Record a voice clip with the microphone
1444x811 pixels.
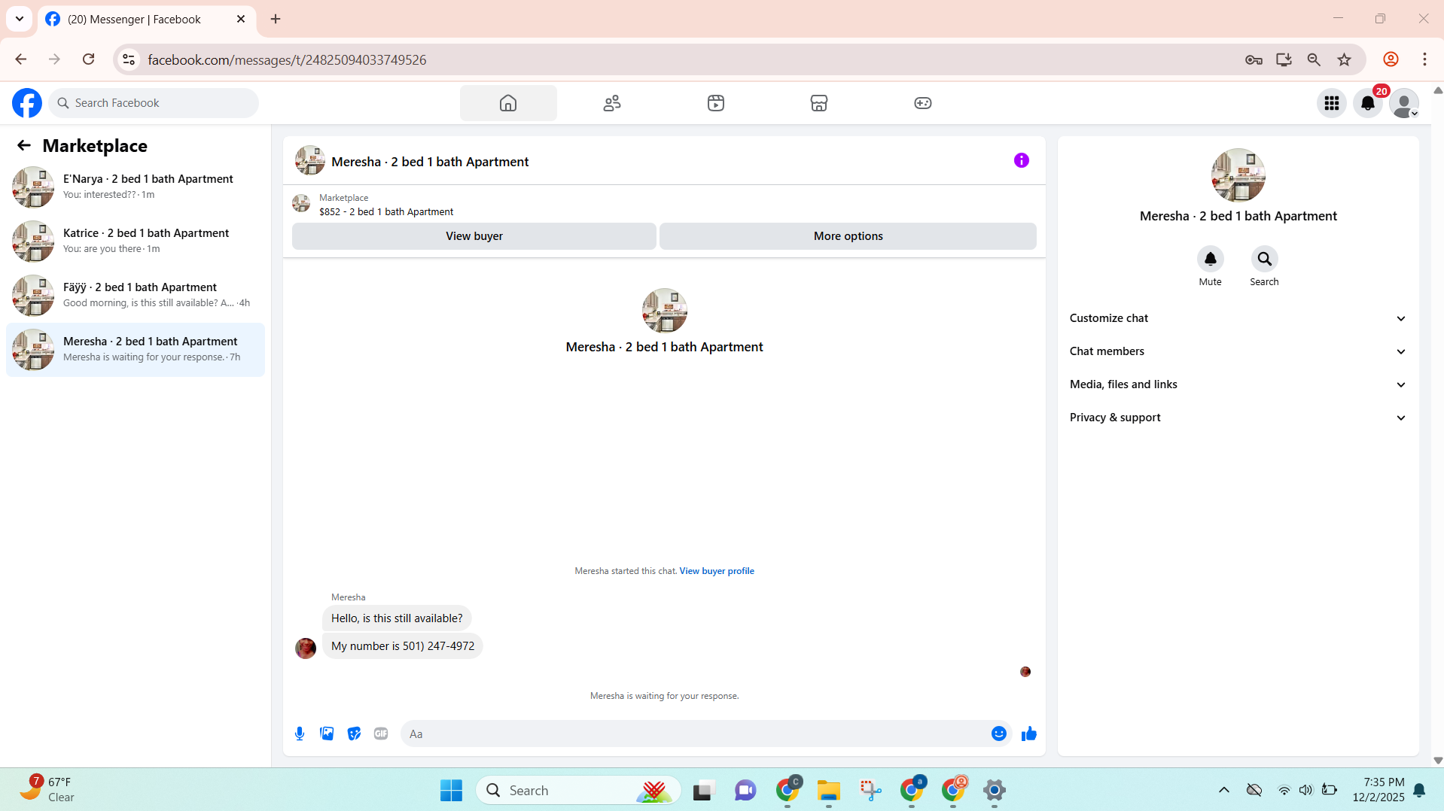pyautogui.click(x=300, y=734)
